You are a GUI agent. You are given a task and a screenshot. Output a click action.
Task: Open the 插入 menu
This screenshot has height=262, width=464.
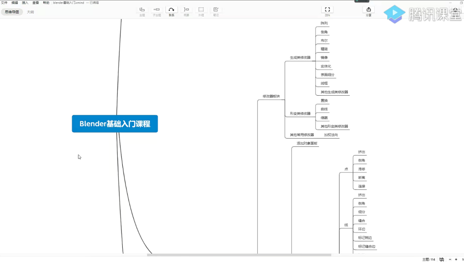[25, 3]
